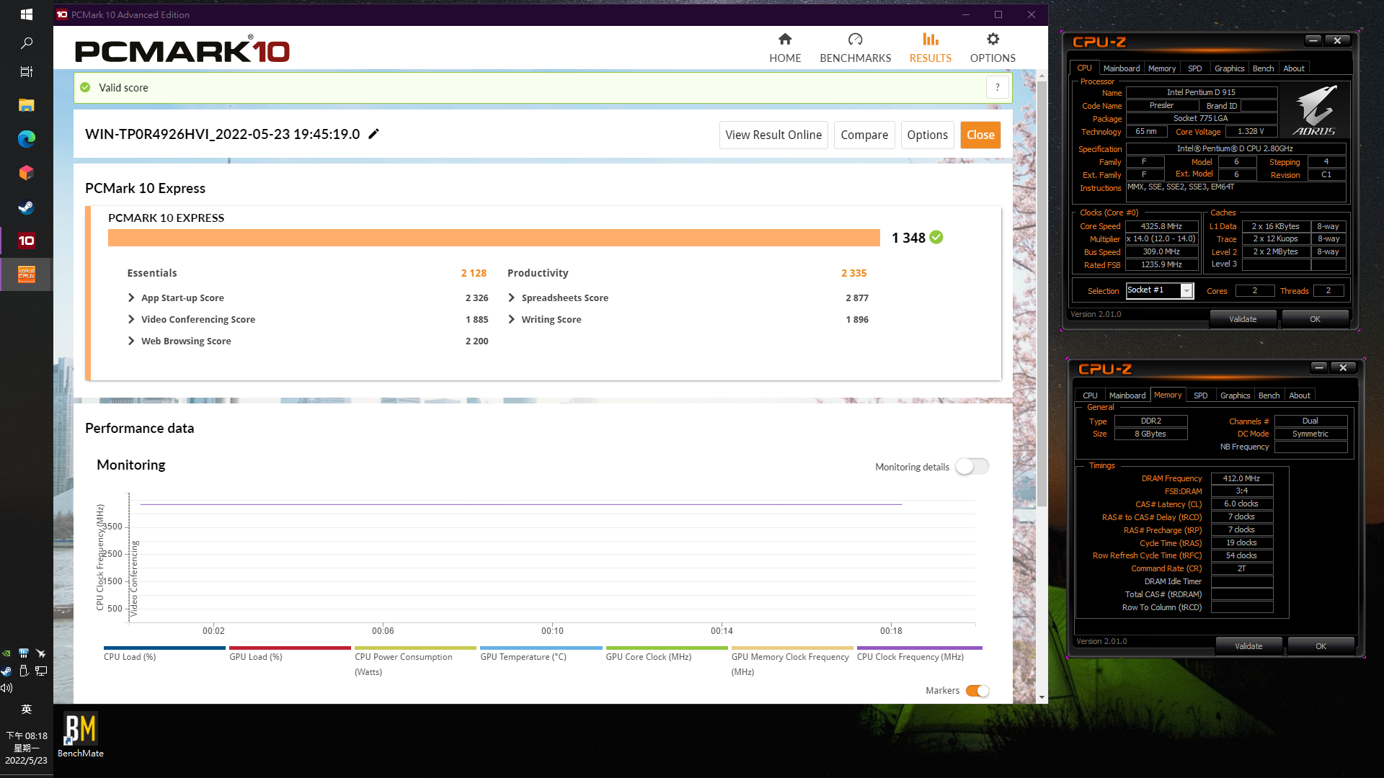
Task: Launch File Explorer from the taskbar
Action: (26, 105)
